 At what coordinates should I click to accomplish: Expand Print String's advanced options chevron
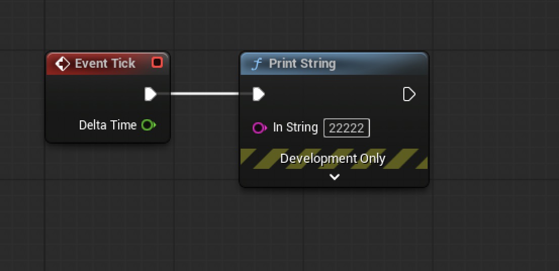click(334, 177)
